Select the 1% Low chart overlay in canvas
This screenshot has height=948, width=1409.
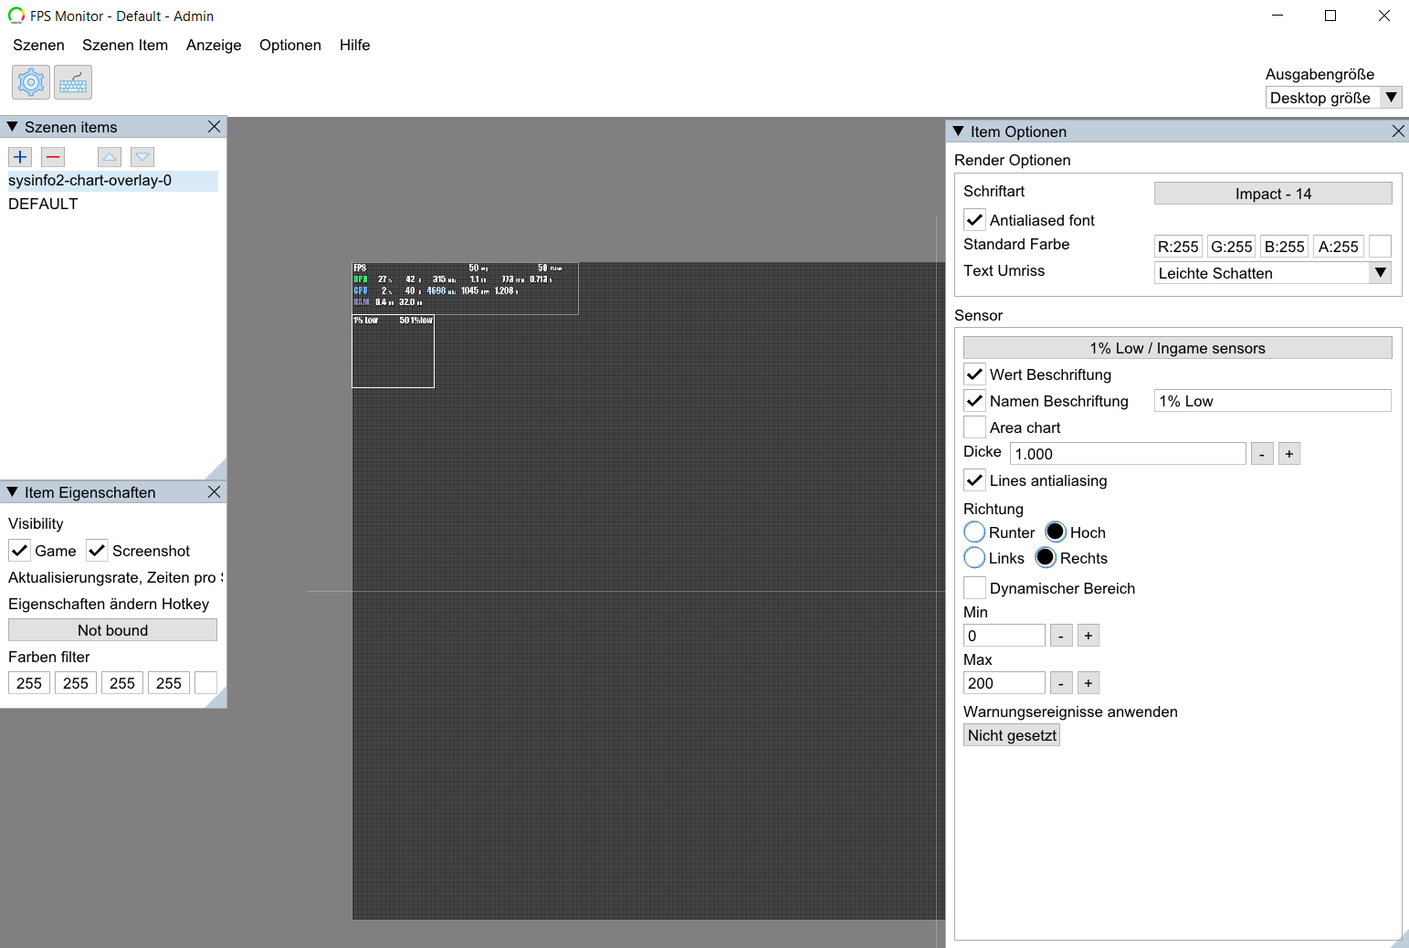point(393,352)
